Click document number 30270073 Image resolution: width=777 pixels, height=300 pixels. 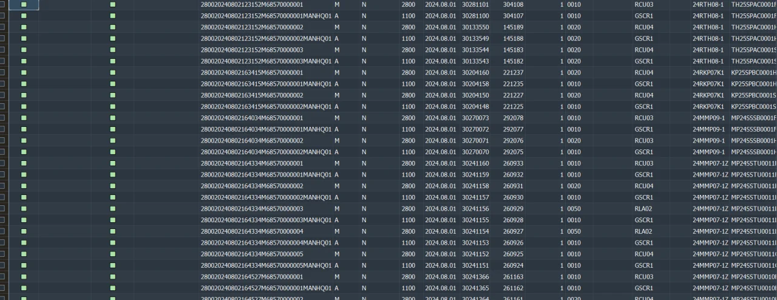click(475, 118)
